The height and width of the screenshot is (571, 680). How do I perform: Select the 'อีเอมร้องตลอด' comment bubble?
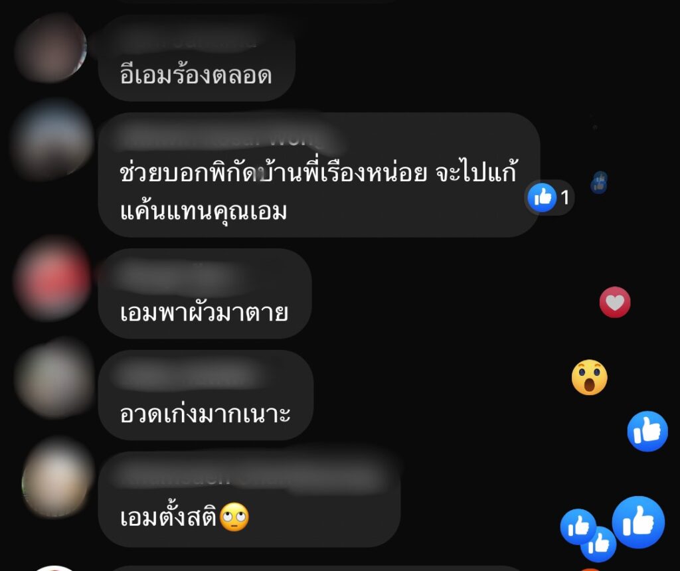(x=197, y=58)
